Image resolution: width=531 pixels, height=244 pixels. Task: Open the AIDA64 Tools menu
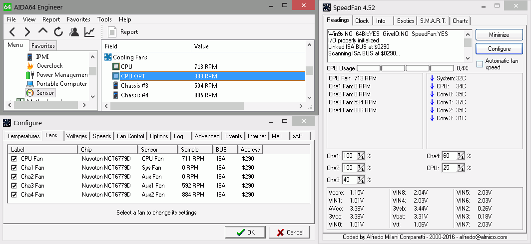pyautogui.click(x=104, y=19)
